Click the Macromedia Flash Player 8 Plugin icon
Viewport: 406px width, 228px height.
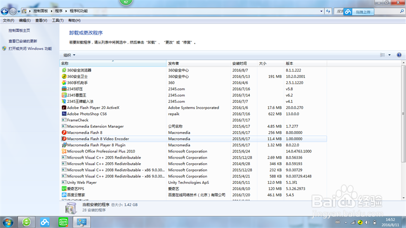pos(64,145)
